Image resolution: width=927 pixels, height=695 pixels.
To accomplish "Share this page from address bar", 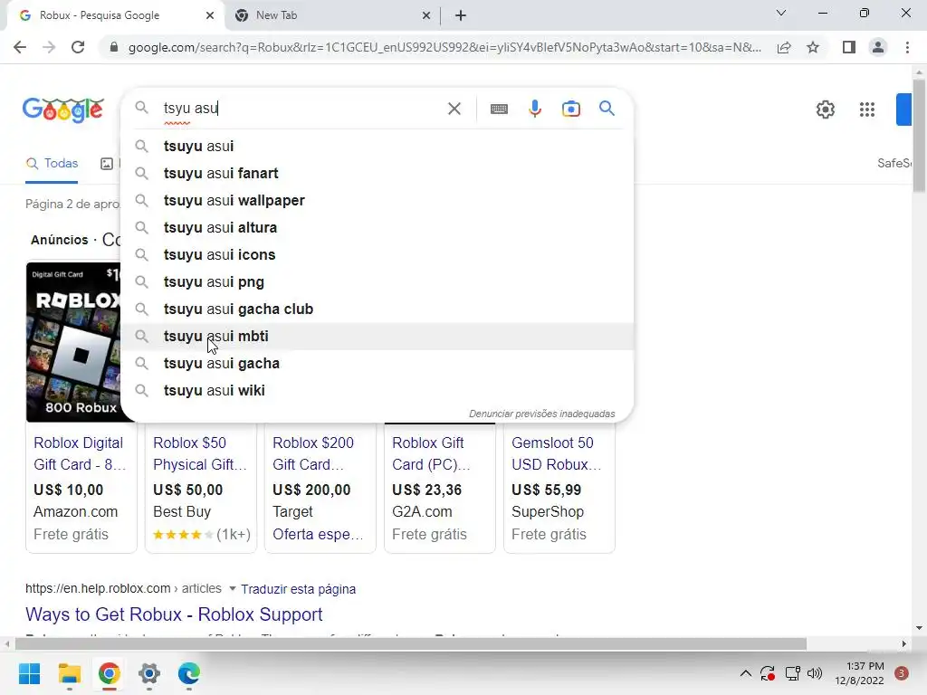I will point(784,47).
